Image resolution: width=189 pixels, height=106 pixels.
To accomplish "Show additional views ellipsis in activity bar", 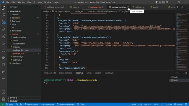I will pos(4,79).
